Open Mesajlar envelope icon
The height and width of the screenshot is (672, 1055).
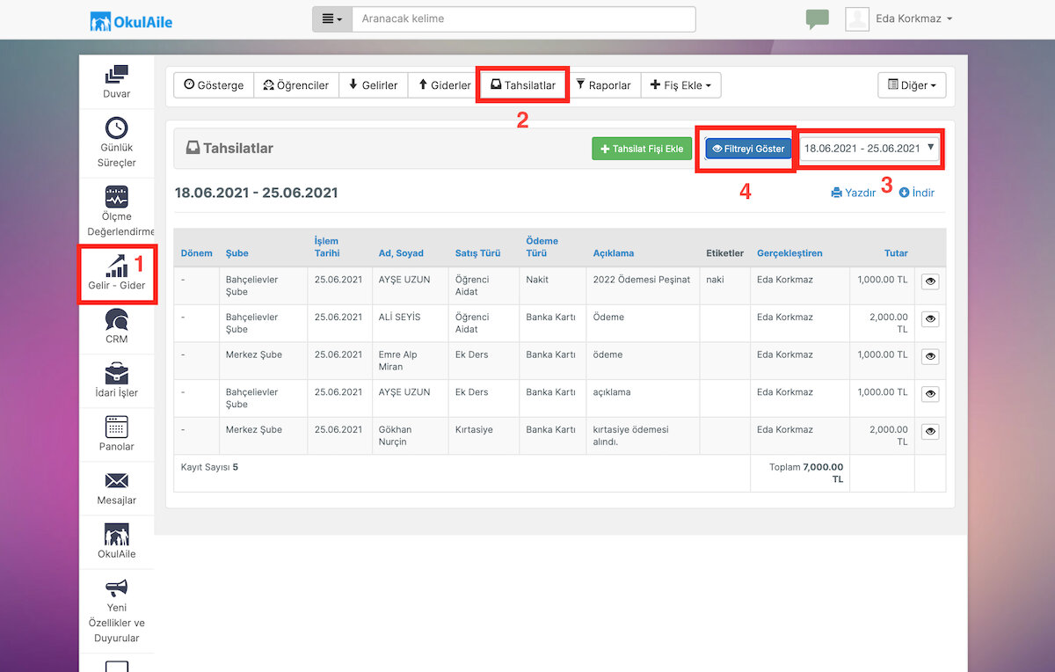click(116, 480)
